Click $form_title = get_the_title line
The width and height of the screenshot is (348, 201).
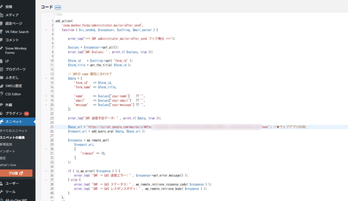99,65
